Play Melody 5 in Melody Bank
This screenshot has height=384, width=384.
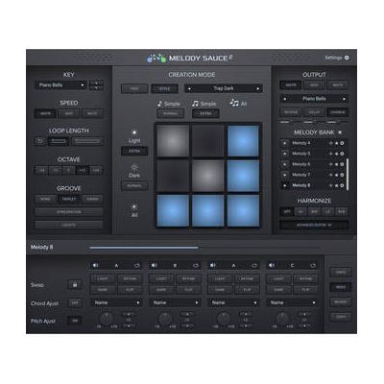[284, 154]
